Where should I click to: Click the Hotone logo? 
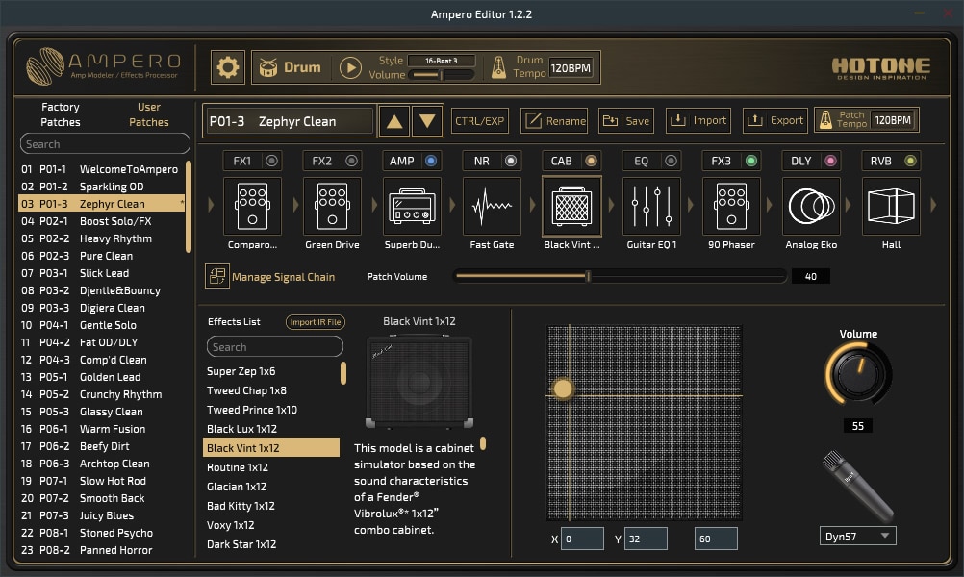881,67
